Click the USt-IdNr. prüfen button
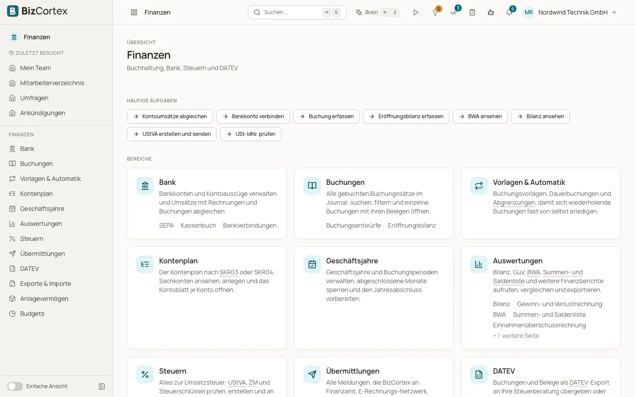The width and height of the screenshot is (635, 397). [250, 134]
